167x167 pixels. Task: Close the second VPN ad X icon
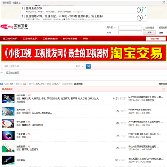pyautogui.click(x=145, y=15)
